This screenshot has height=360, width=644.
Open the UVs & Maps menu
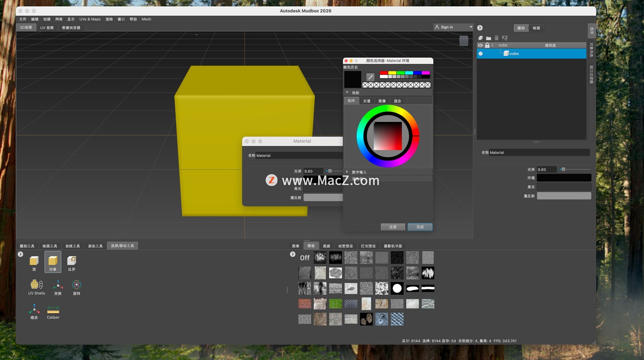coord(90,19)
